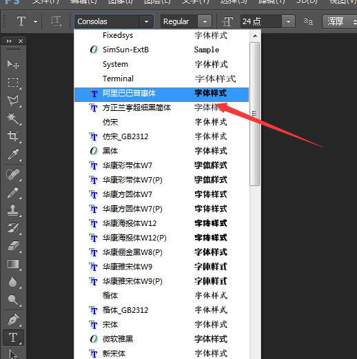The width and height of the screenshot is (357, 359).
Task: Click the font list scroll-up arrow
Action: [x=255, y=36]
